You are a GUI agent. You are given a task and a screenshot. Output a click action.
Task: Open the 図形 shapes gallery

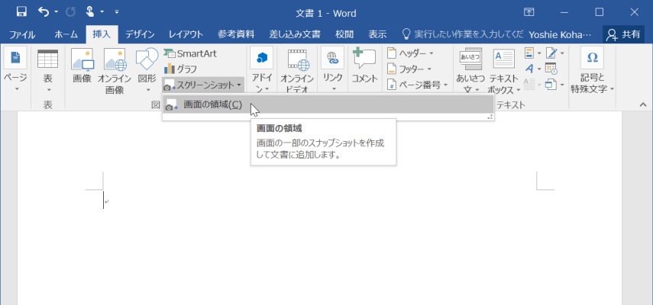tap(147, 70)
